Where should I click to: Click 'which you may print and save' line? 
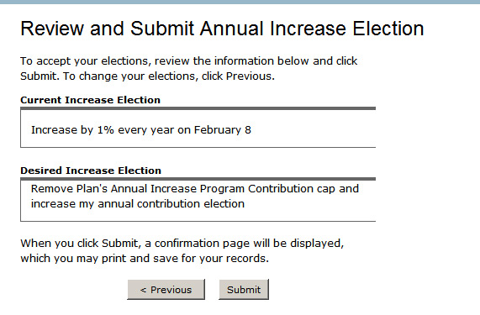145,259
